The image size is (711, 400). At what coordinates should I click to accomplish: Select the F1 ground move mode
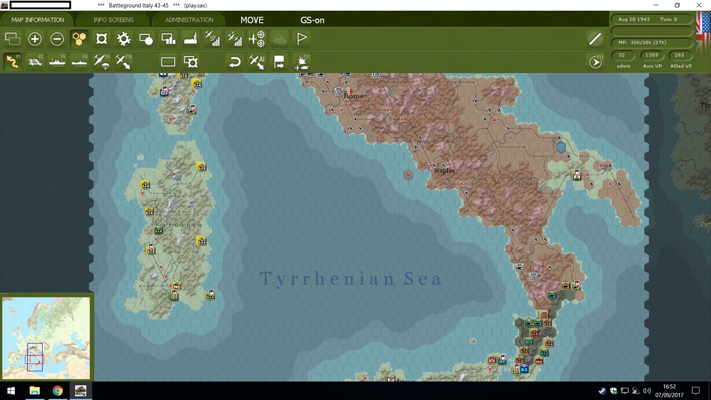click(13, 61)
